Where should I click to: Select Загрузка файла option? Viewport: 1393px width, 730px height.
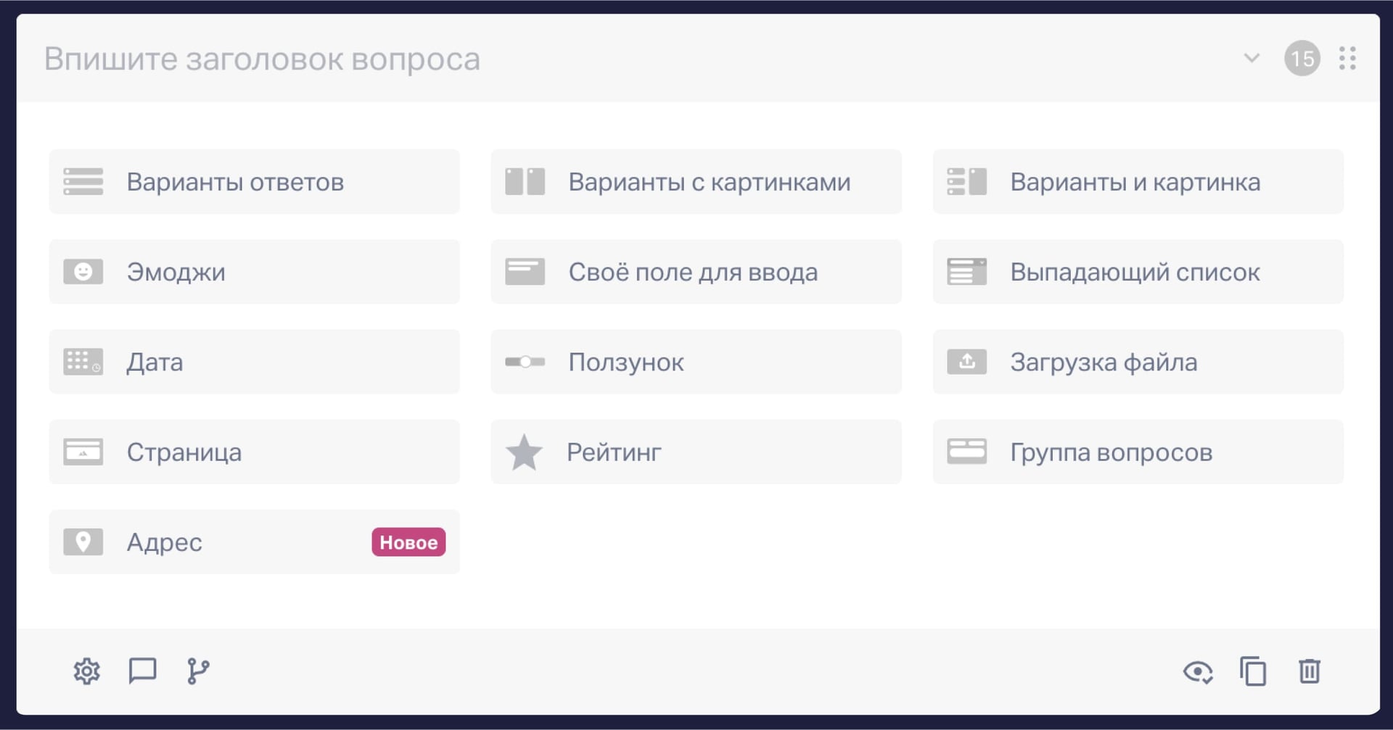(1138, 362)
